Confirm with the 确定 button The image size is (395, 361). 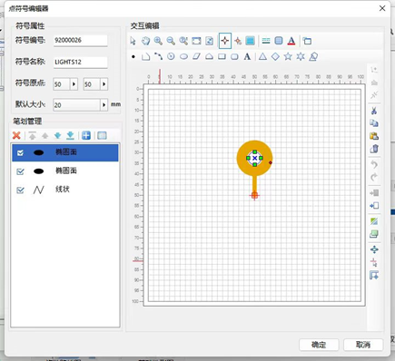tap(319, 345)
